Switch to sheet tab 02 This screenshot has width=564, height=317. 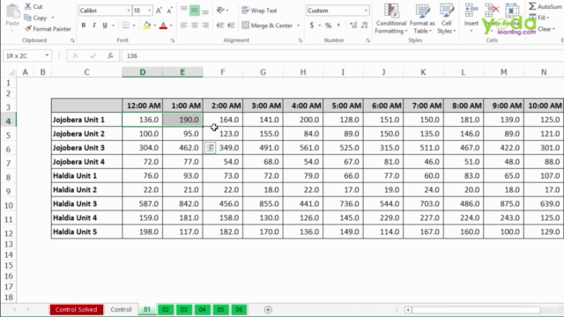[166, 309]
